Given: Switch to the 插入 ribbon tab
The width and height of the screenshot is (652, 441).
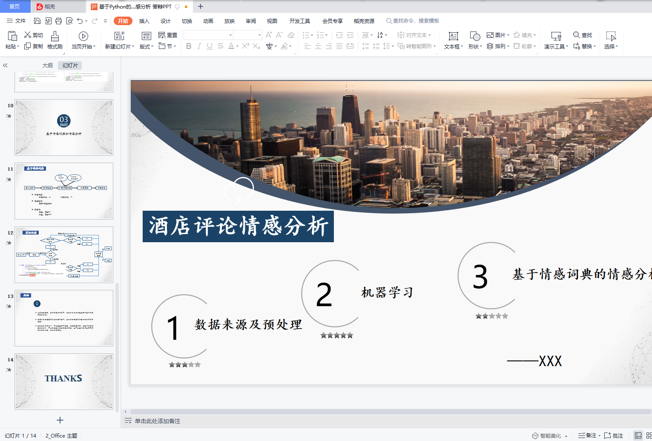Looking at the screenshot, I should 144,20.
